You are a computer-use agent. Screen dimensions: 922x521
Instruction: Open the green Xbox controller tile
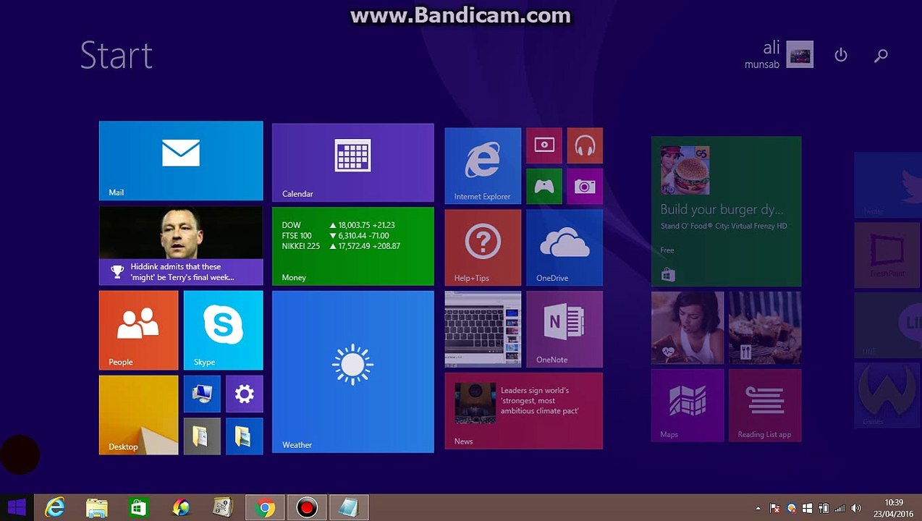pos(544,187)
